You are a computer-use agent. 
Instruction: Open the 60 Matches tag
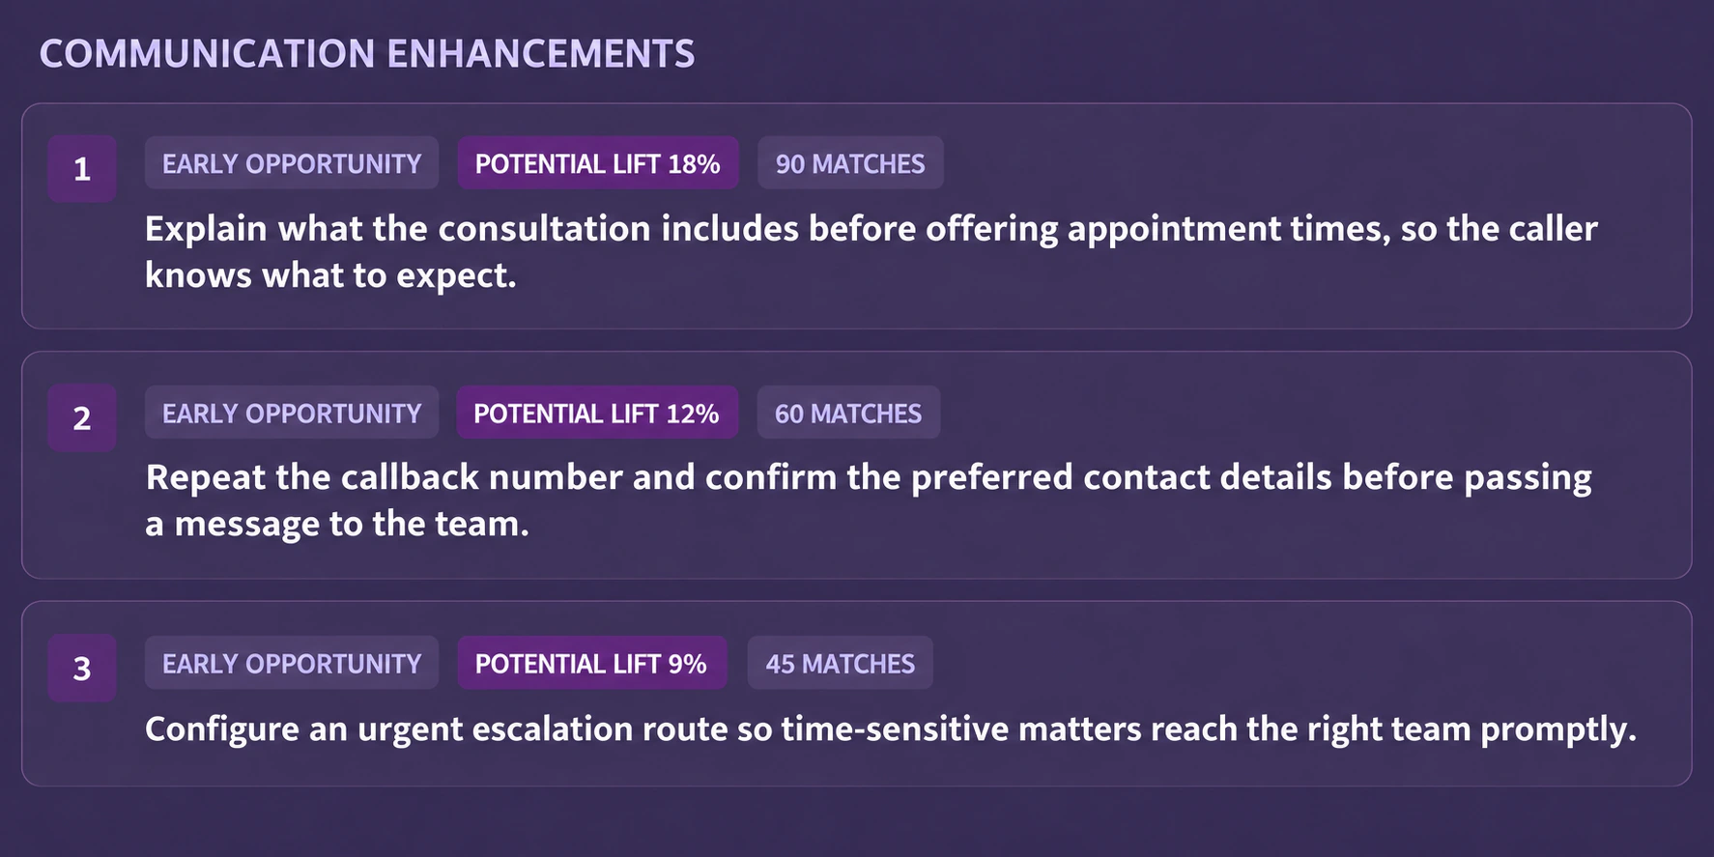pyautogui.click(x=848, y=414)
